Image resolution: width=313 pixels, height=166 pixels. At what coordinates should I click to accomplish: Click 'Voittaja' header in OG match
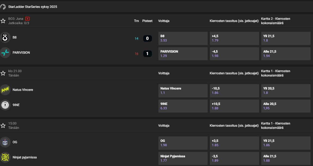164,126
